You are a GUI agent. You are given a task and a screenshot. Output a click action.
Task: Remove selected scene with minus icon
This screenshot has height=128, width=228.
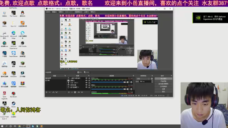click(x=50, y=92)
